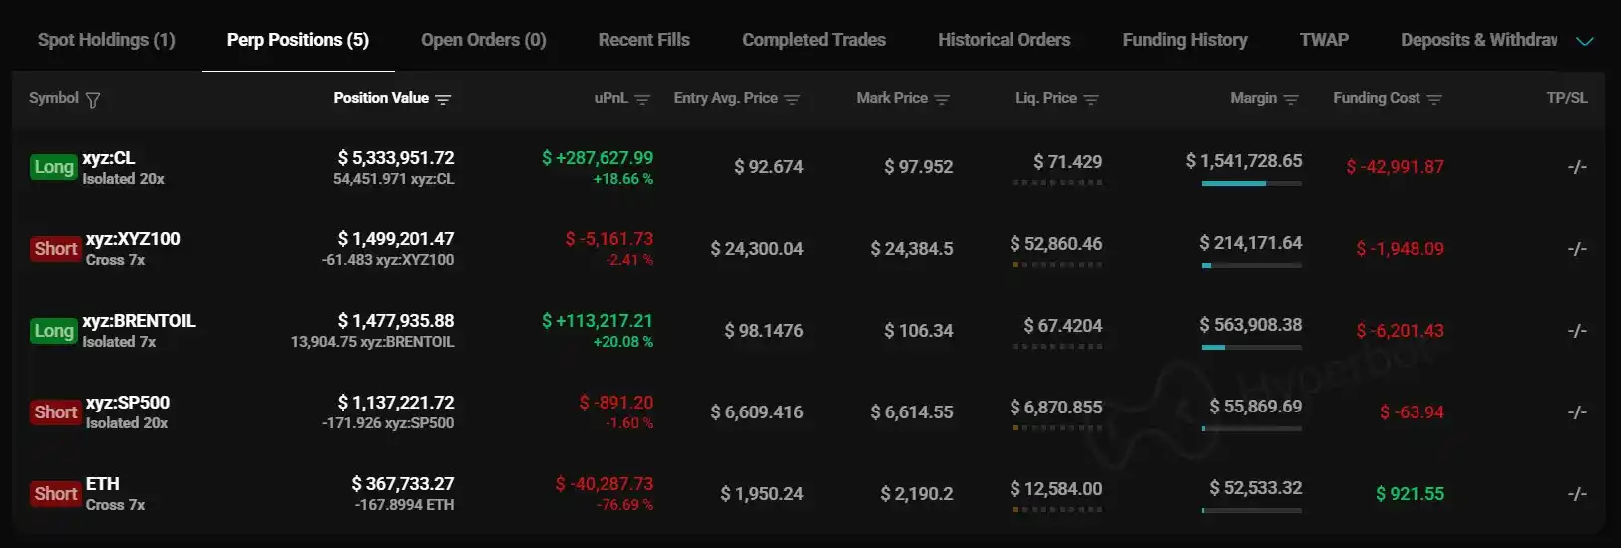Click the xyz:SP500 liquidation price indicator dots

click(1057, 428)
